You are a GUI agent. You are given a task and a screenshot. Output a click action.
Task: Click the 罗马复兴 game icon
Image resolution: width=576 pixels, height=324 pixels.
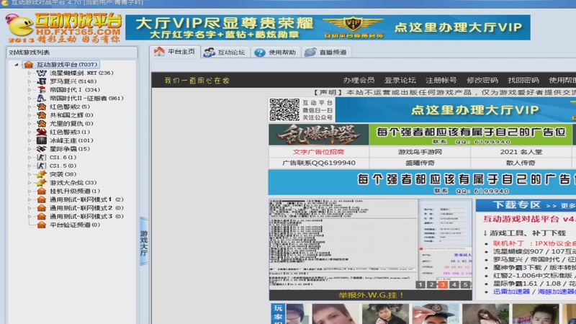(42, 81)
